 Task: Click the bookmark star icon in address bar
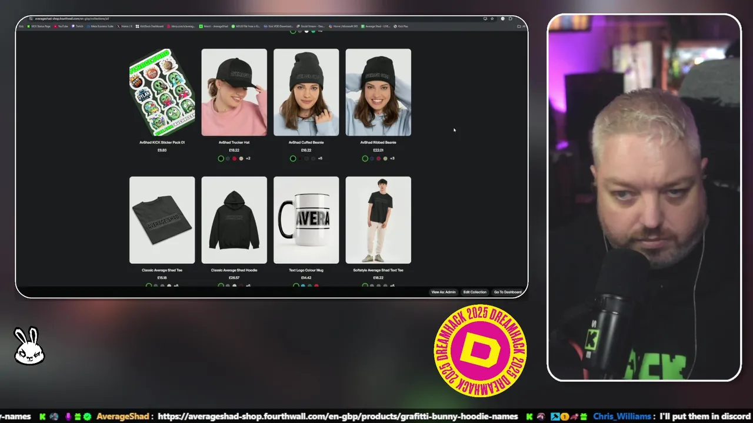[492, 19]
